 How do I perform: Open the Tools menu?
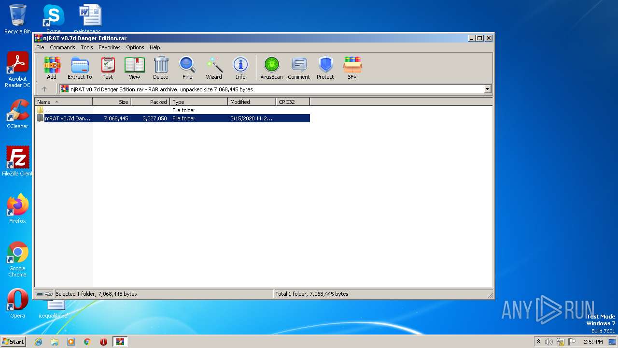[87, 47]
